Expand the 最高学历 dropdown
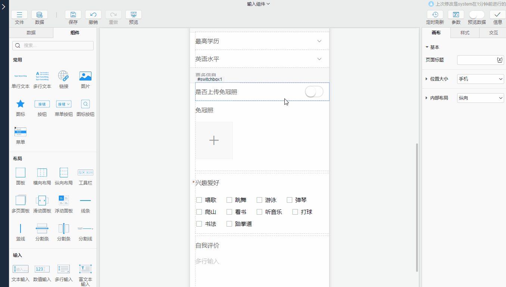 (x=319, y=41)
